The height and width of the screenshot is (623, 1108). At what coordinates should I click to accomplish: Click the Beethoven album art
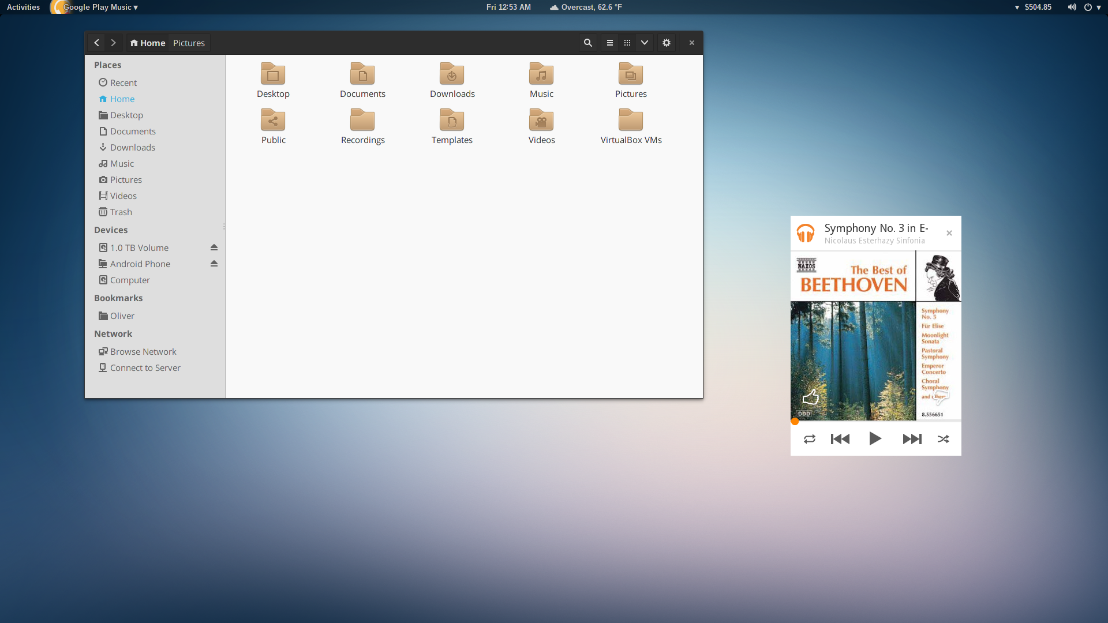click(x=876, y=336)
